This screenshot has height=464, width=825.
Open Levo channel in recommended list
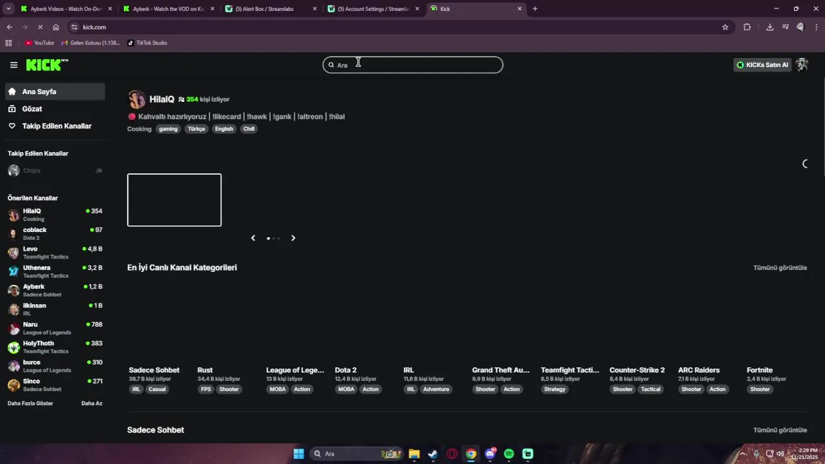coord(55,253)
